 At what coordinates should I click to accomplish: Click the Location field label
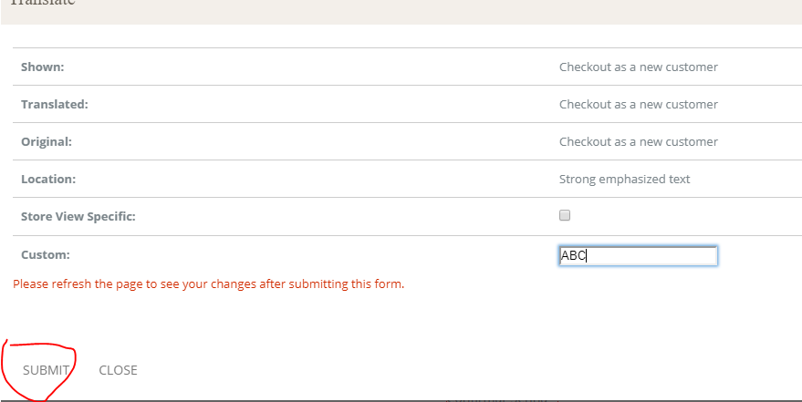pos(47,180)
